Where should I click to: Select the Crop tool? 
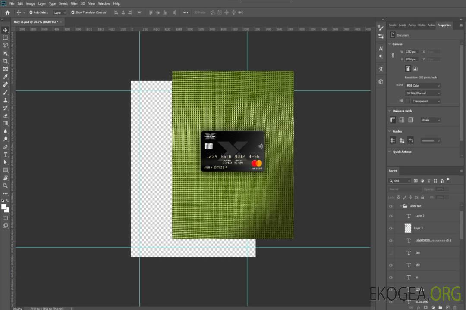tap(5, 61)
